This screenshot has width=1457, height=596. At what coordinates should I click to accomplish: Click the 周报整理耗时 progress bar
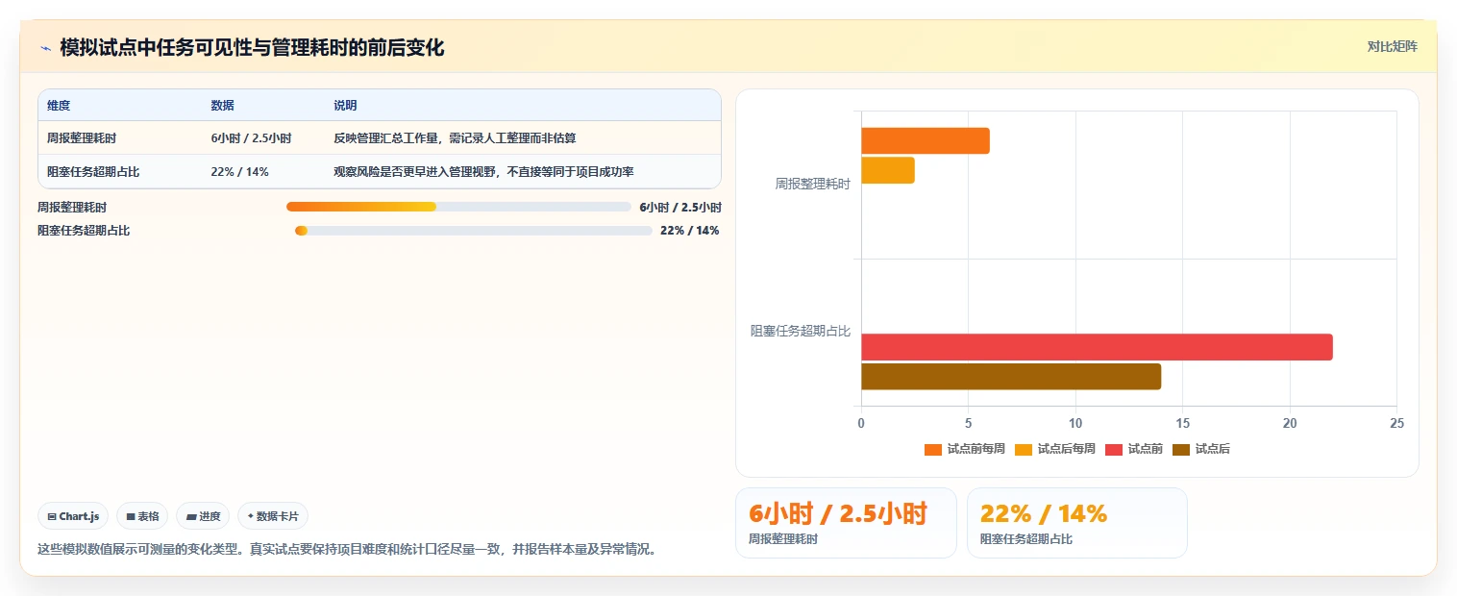(458, 207)
